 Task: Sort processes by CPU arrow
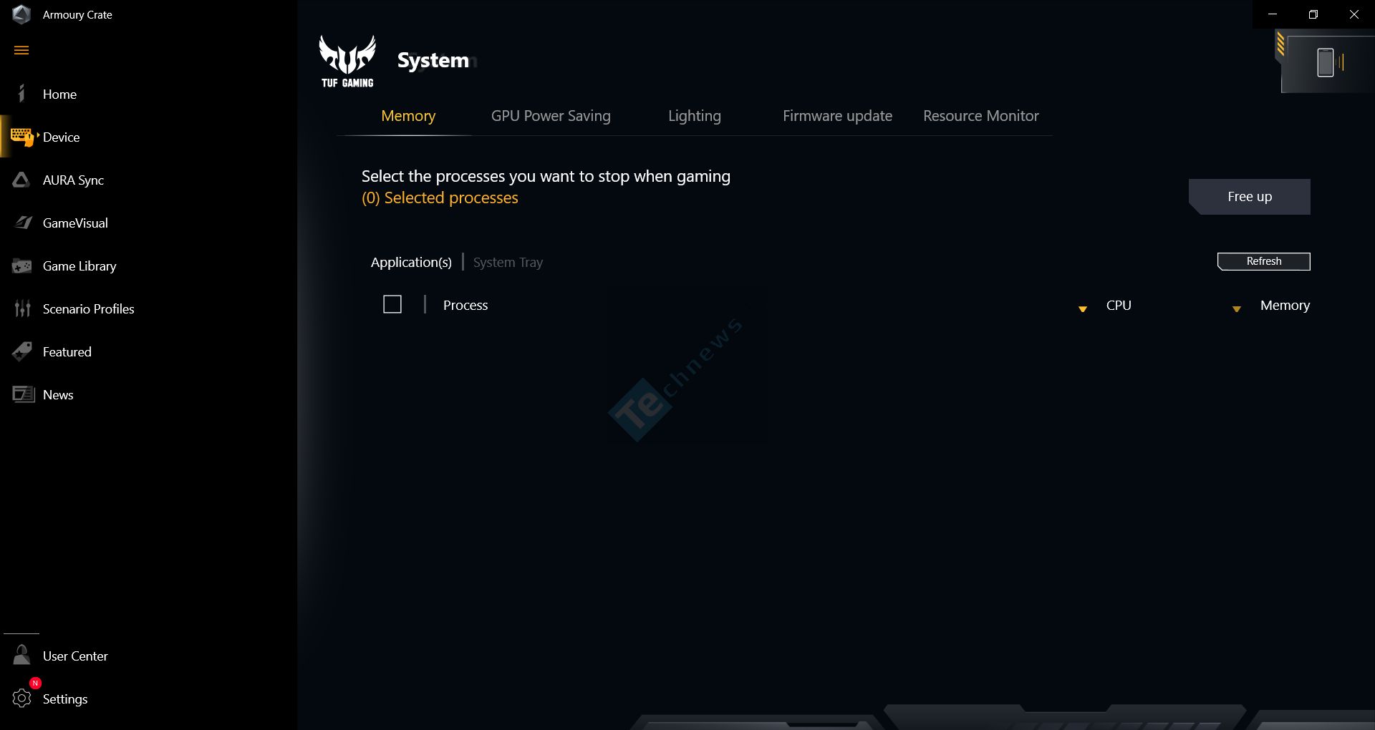point(1083,308)
